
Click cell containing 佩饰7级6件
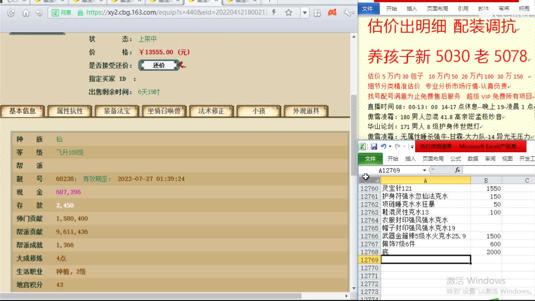click(425, 244)
